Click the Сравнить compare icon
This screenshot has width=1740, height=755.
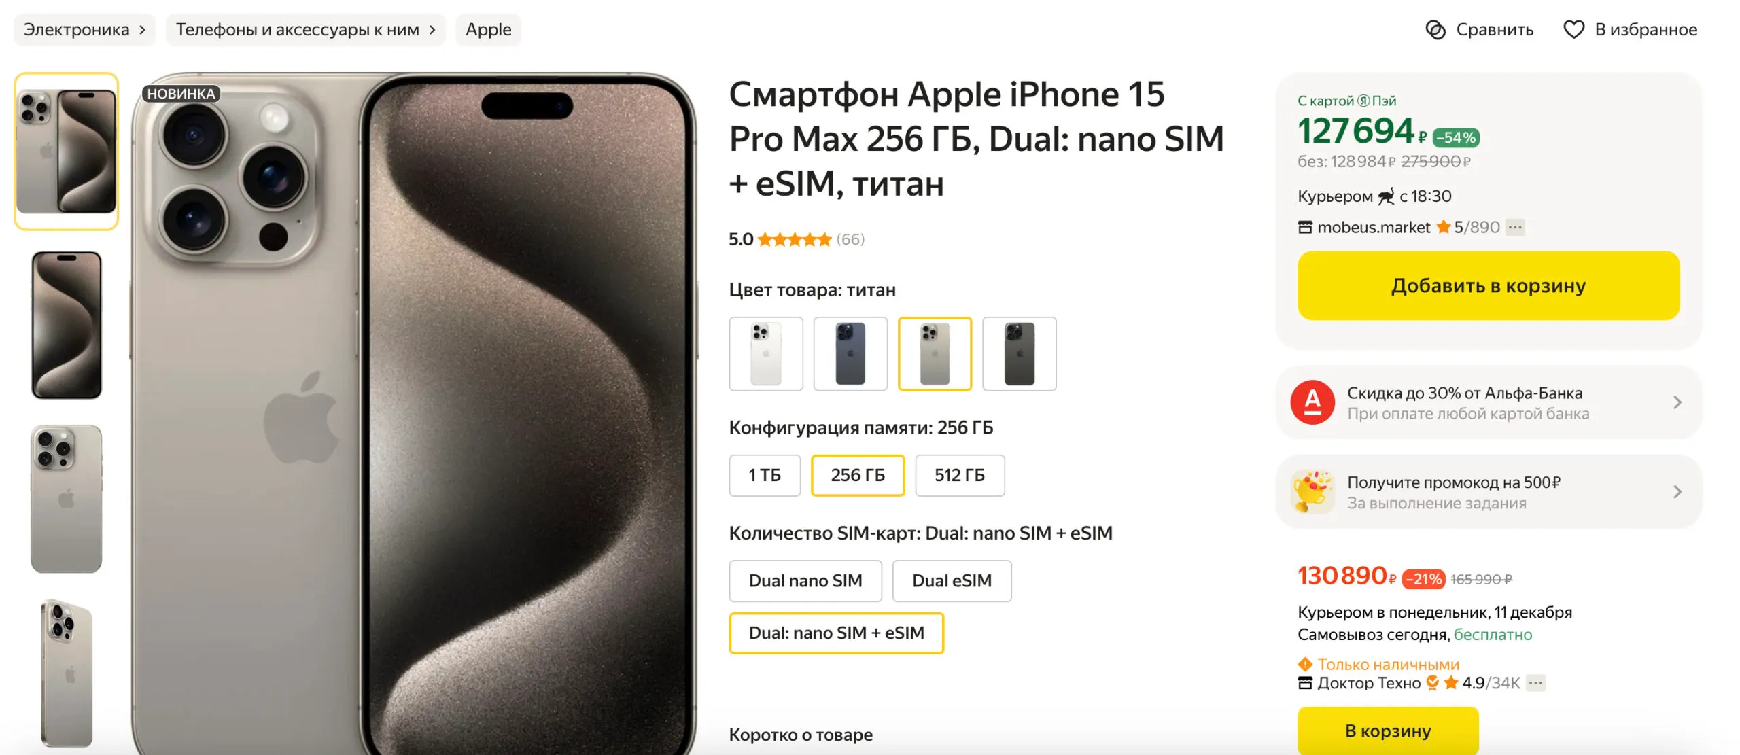[1435, 30]
